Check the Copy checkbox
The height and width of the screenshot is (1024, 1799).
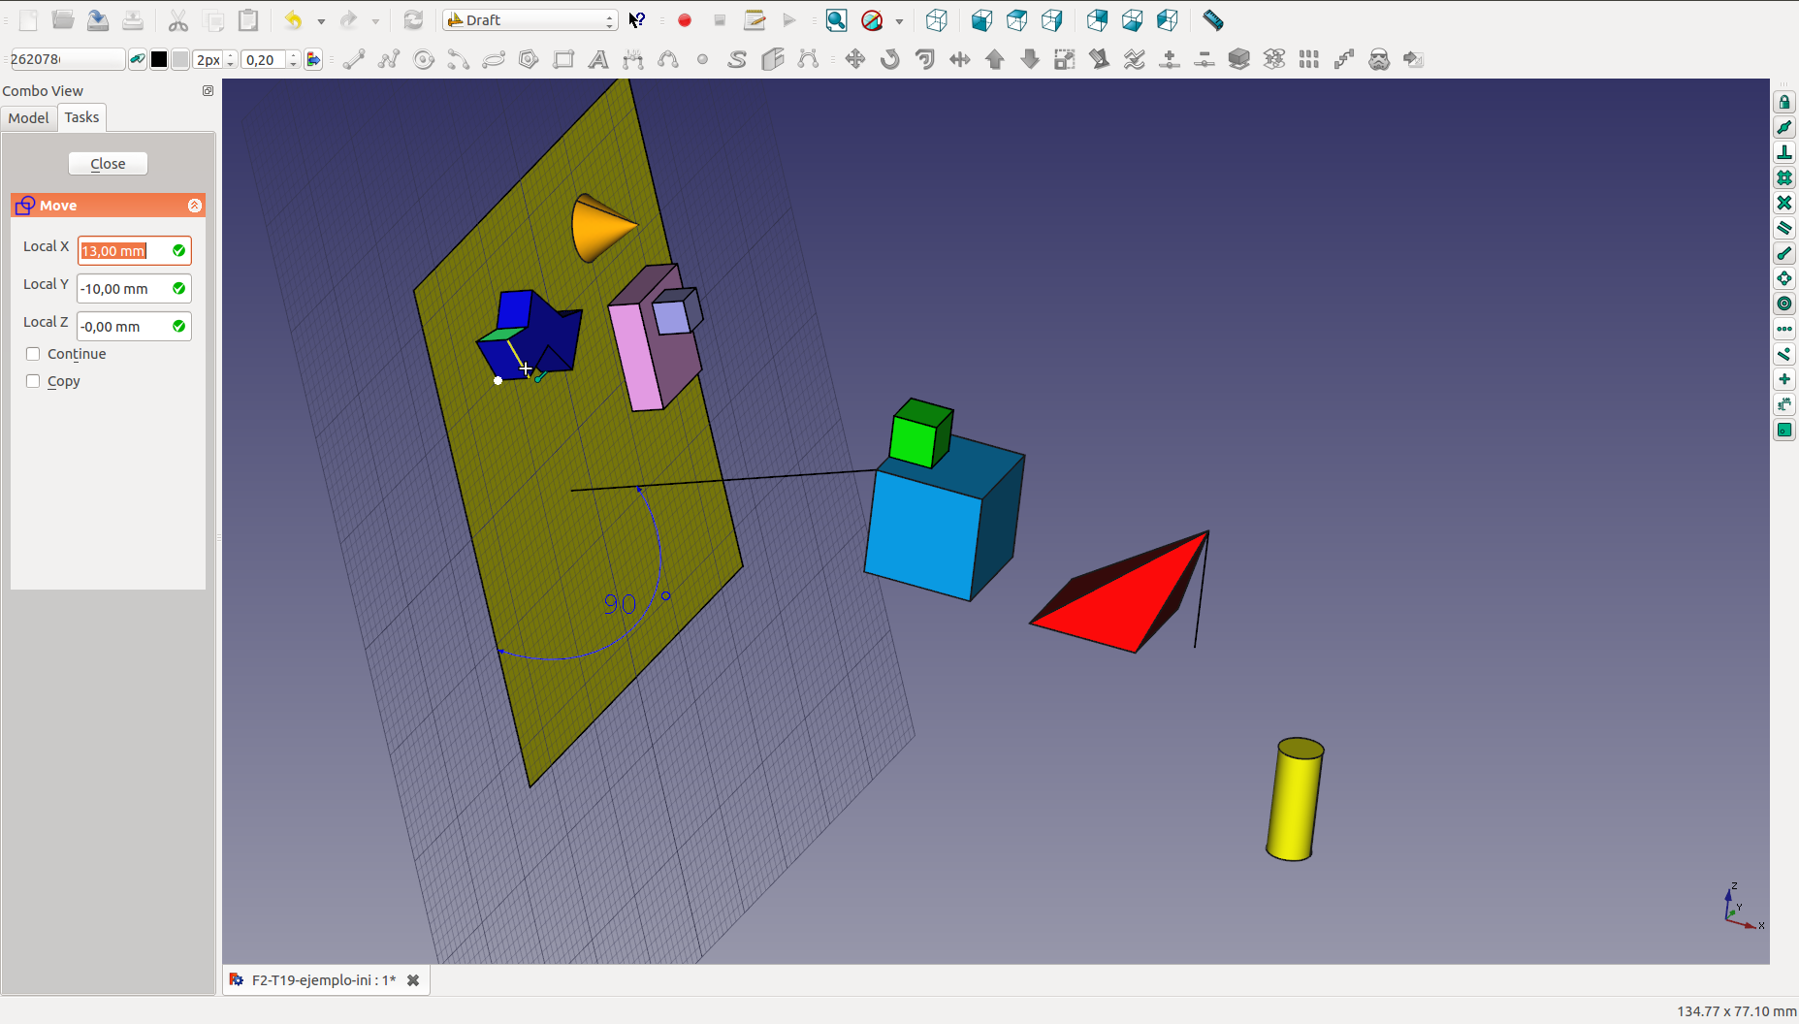(x=33, y=381)
